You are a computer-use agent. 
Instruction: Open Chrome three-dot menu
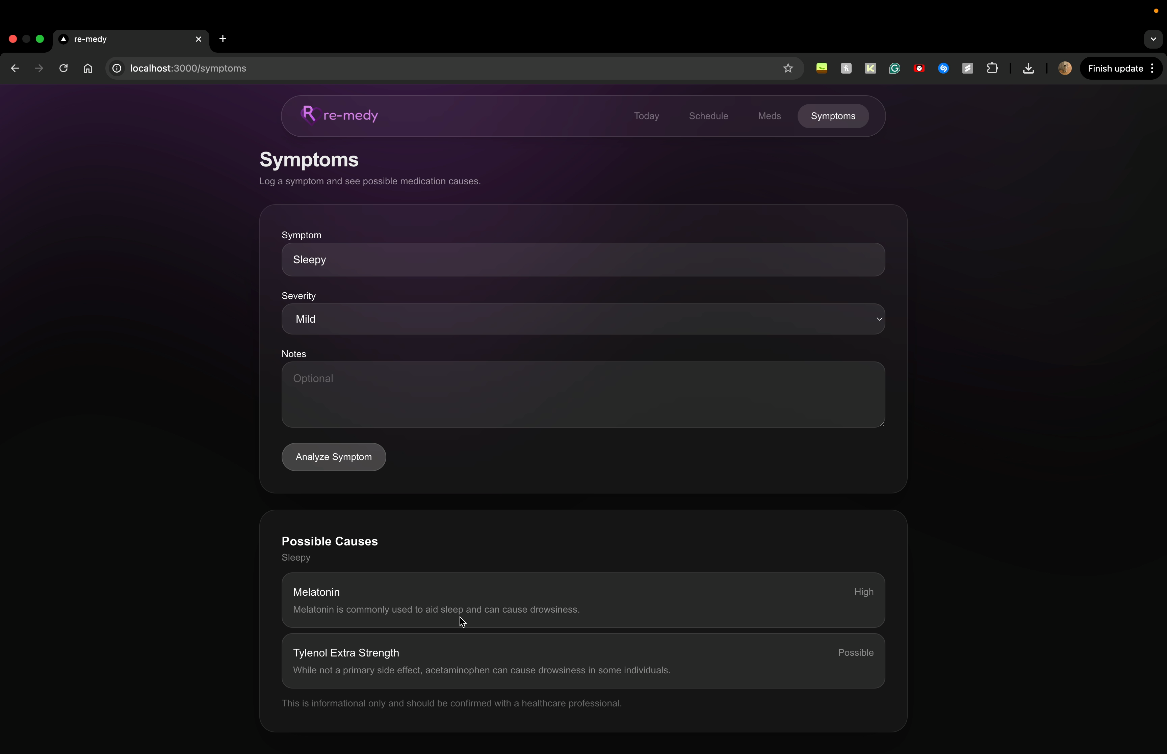pyautogui.click(x=1152, y=69)
